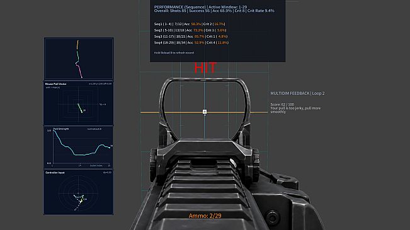Select the PERFORMANCE (Sequence) header line
410x230 pixels.
(x=200, y=7)
